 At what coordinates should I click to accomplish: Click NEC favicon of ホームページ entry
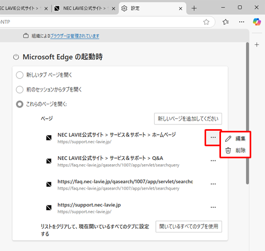pos(49,138)
